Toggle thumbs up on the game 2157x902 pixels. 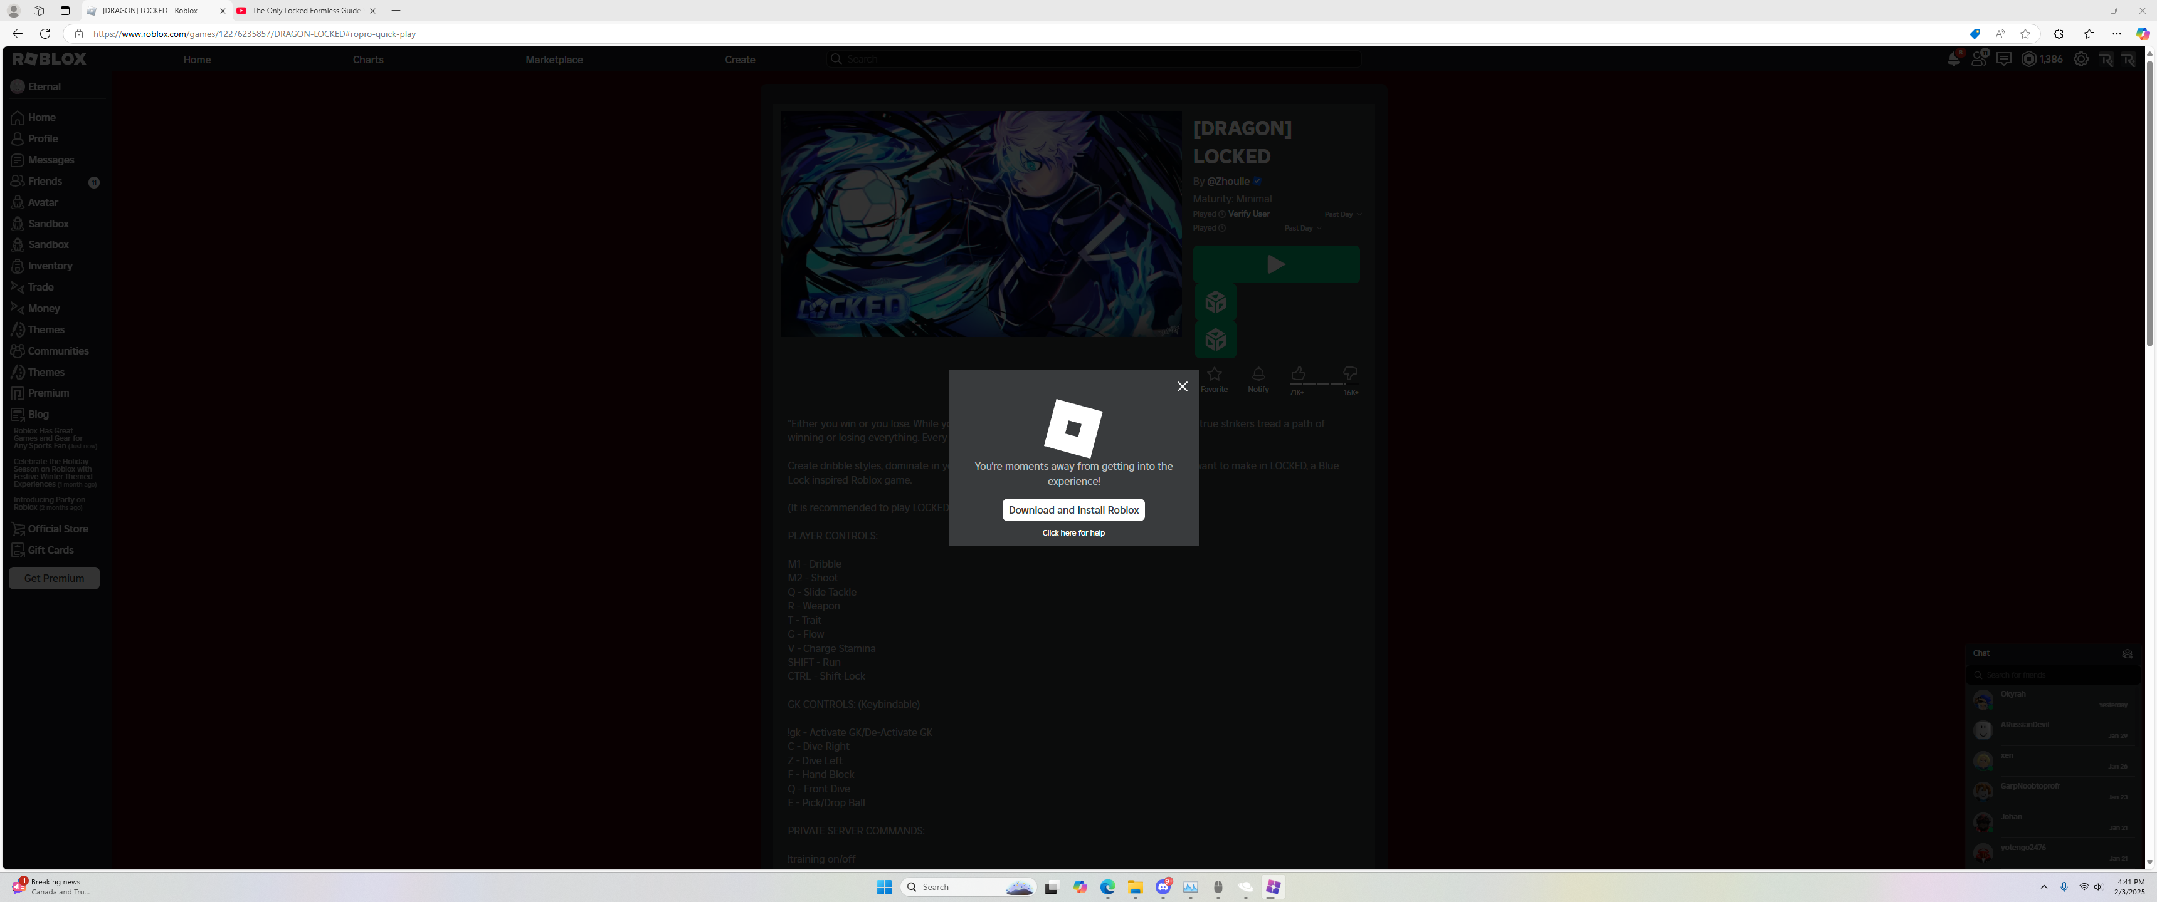pos(1298,374)
